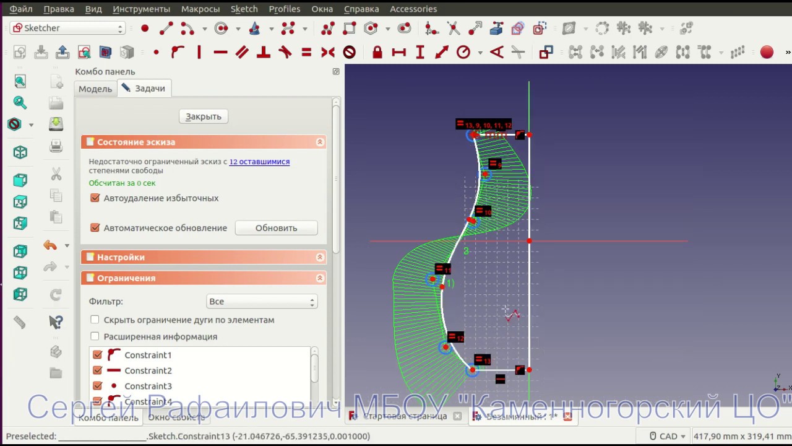
Task: Apply Coincident constraint
Action: click(x=156, y=53)
